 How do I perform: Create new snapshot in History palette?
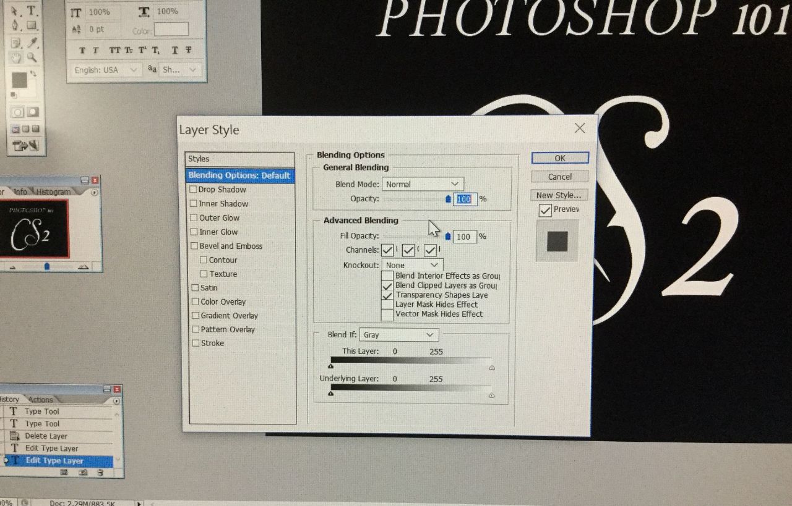coord(83,472)
